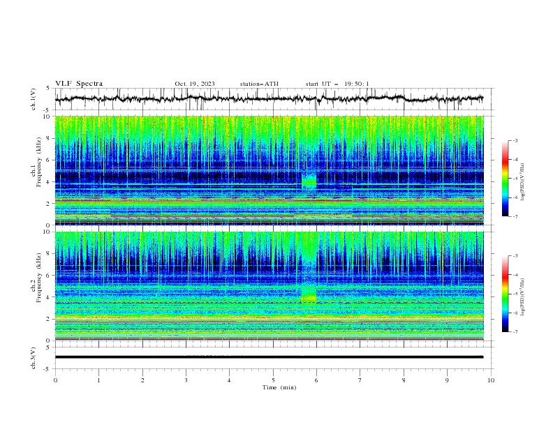This screenshot has width=553, height=427.
Task: Select the "Oct. 19, 2023" date label
Action: coord(195,84)
